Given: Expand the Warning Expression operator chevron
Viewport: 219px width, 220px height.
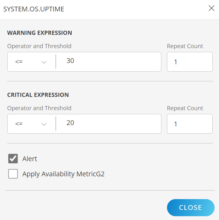Looking at the screenshot, I should (44, 62).
